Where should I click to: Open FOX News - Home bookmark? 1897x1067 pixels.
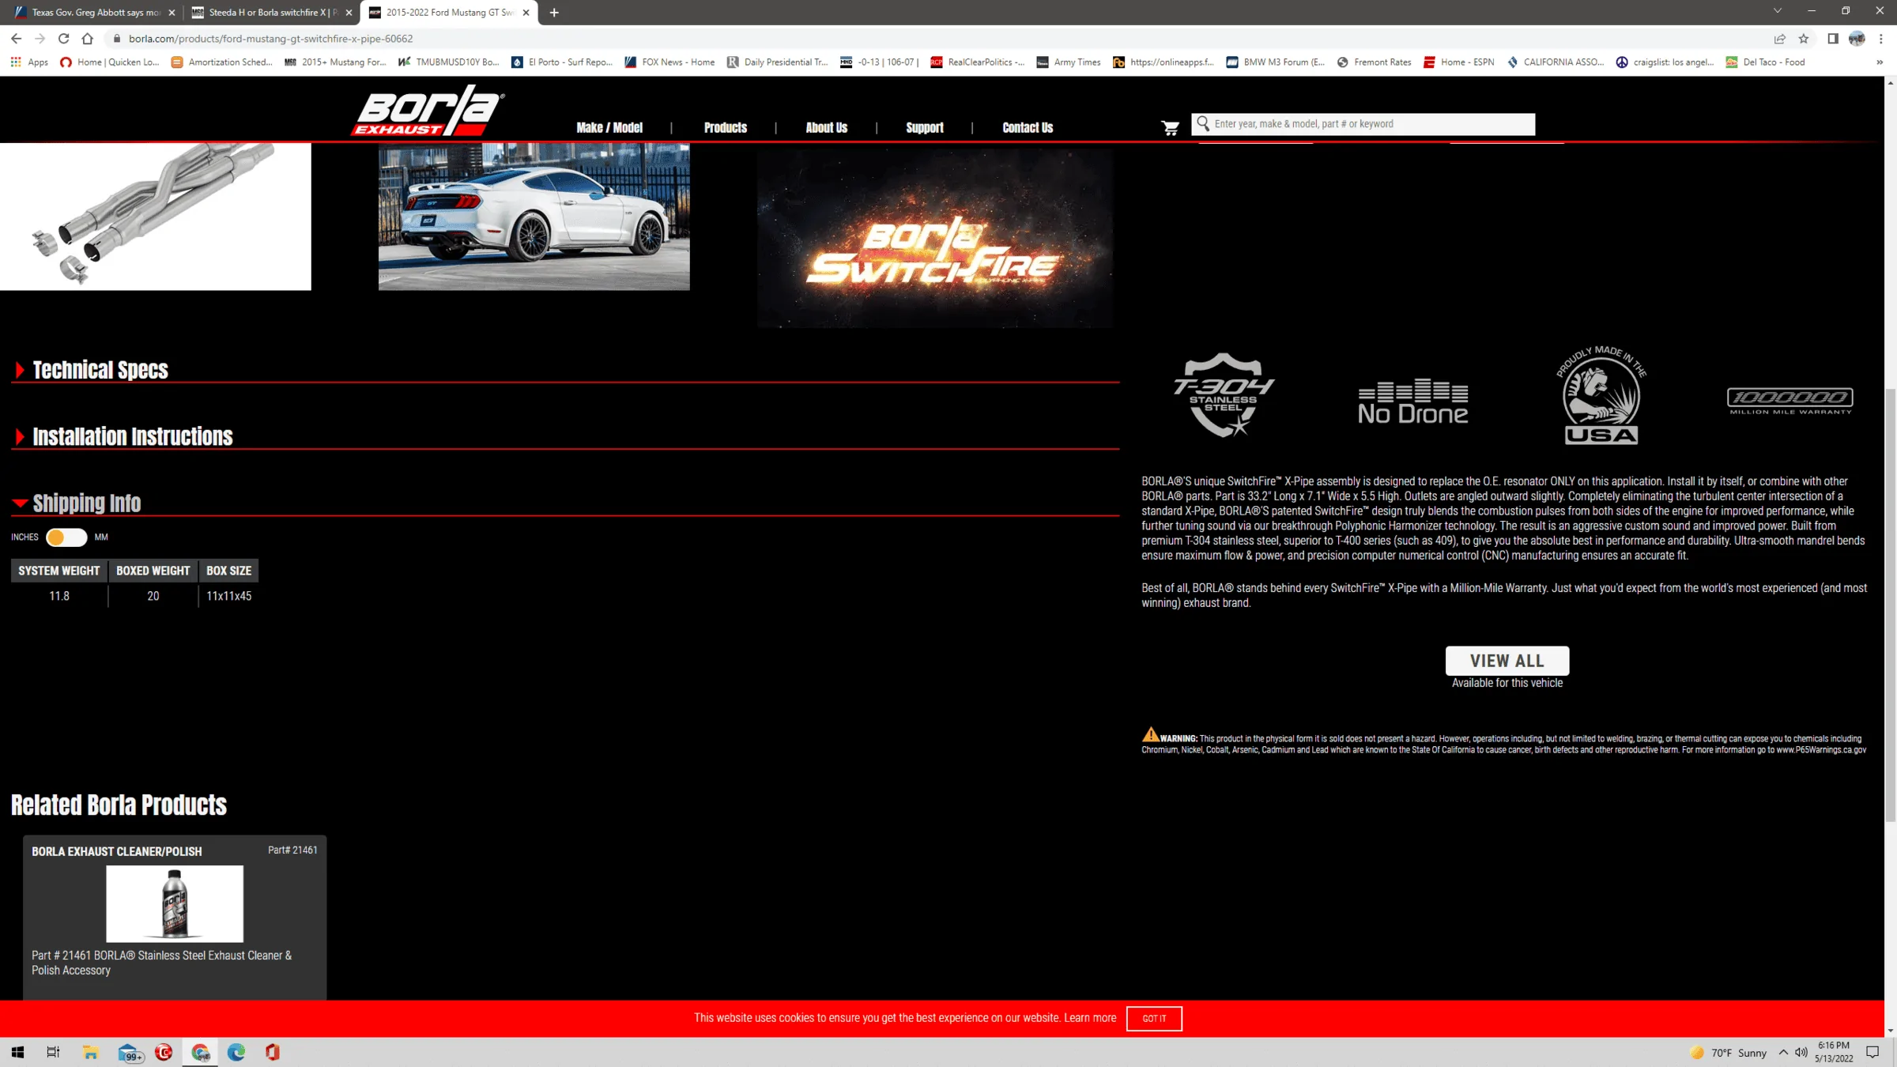pyautogui.click(x=669, y=62)
